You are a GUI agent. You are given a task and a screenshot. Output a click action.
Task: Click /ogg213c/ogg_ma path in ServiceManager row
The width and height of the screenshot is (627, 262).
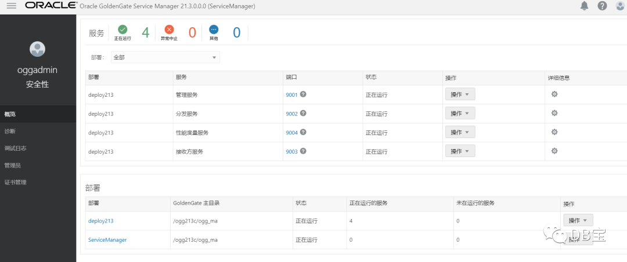(x=195, y=240)
